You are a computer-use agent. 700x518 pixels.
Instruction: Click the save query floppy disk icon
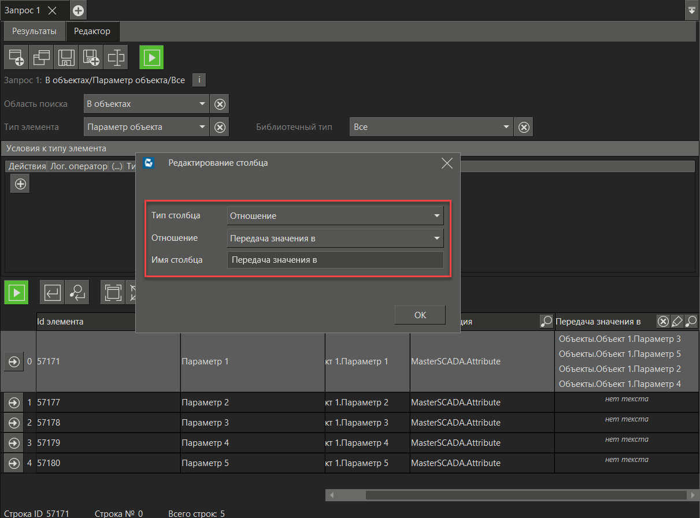coord(66,58)
